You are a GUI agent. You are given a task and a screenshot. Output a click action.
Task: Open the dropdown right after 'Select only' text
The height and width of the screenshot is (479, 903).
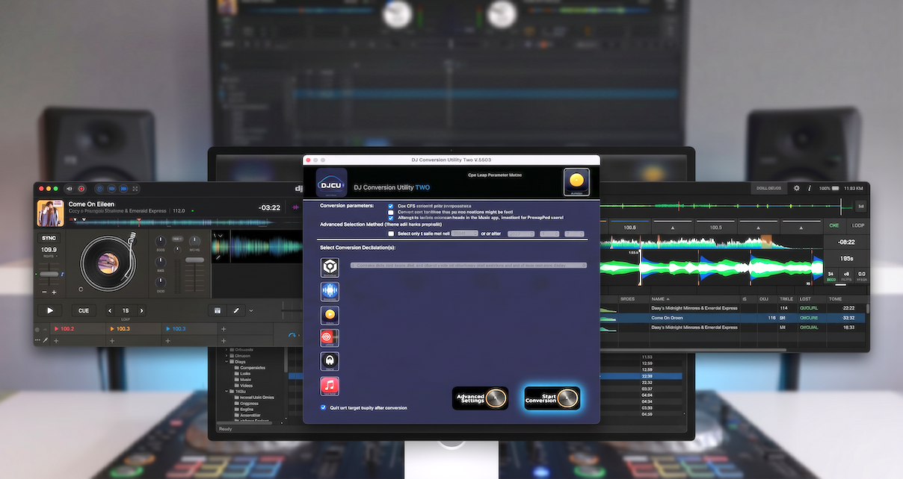pyautogui.click(x=465, y=234)
